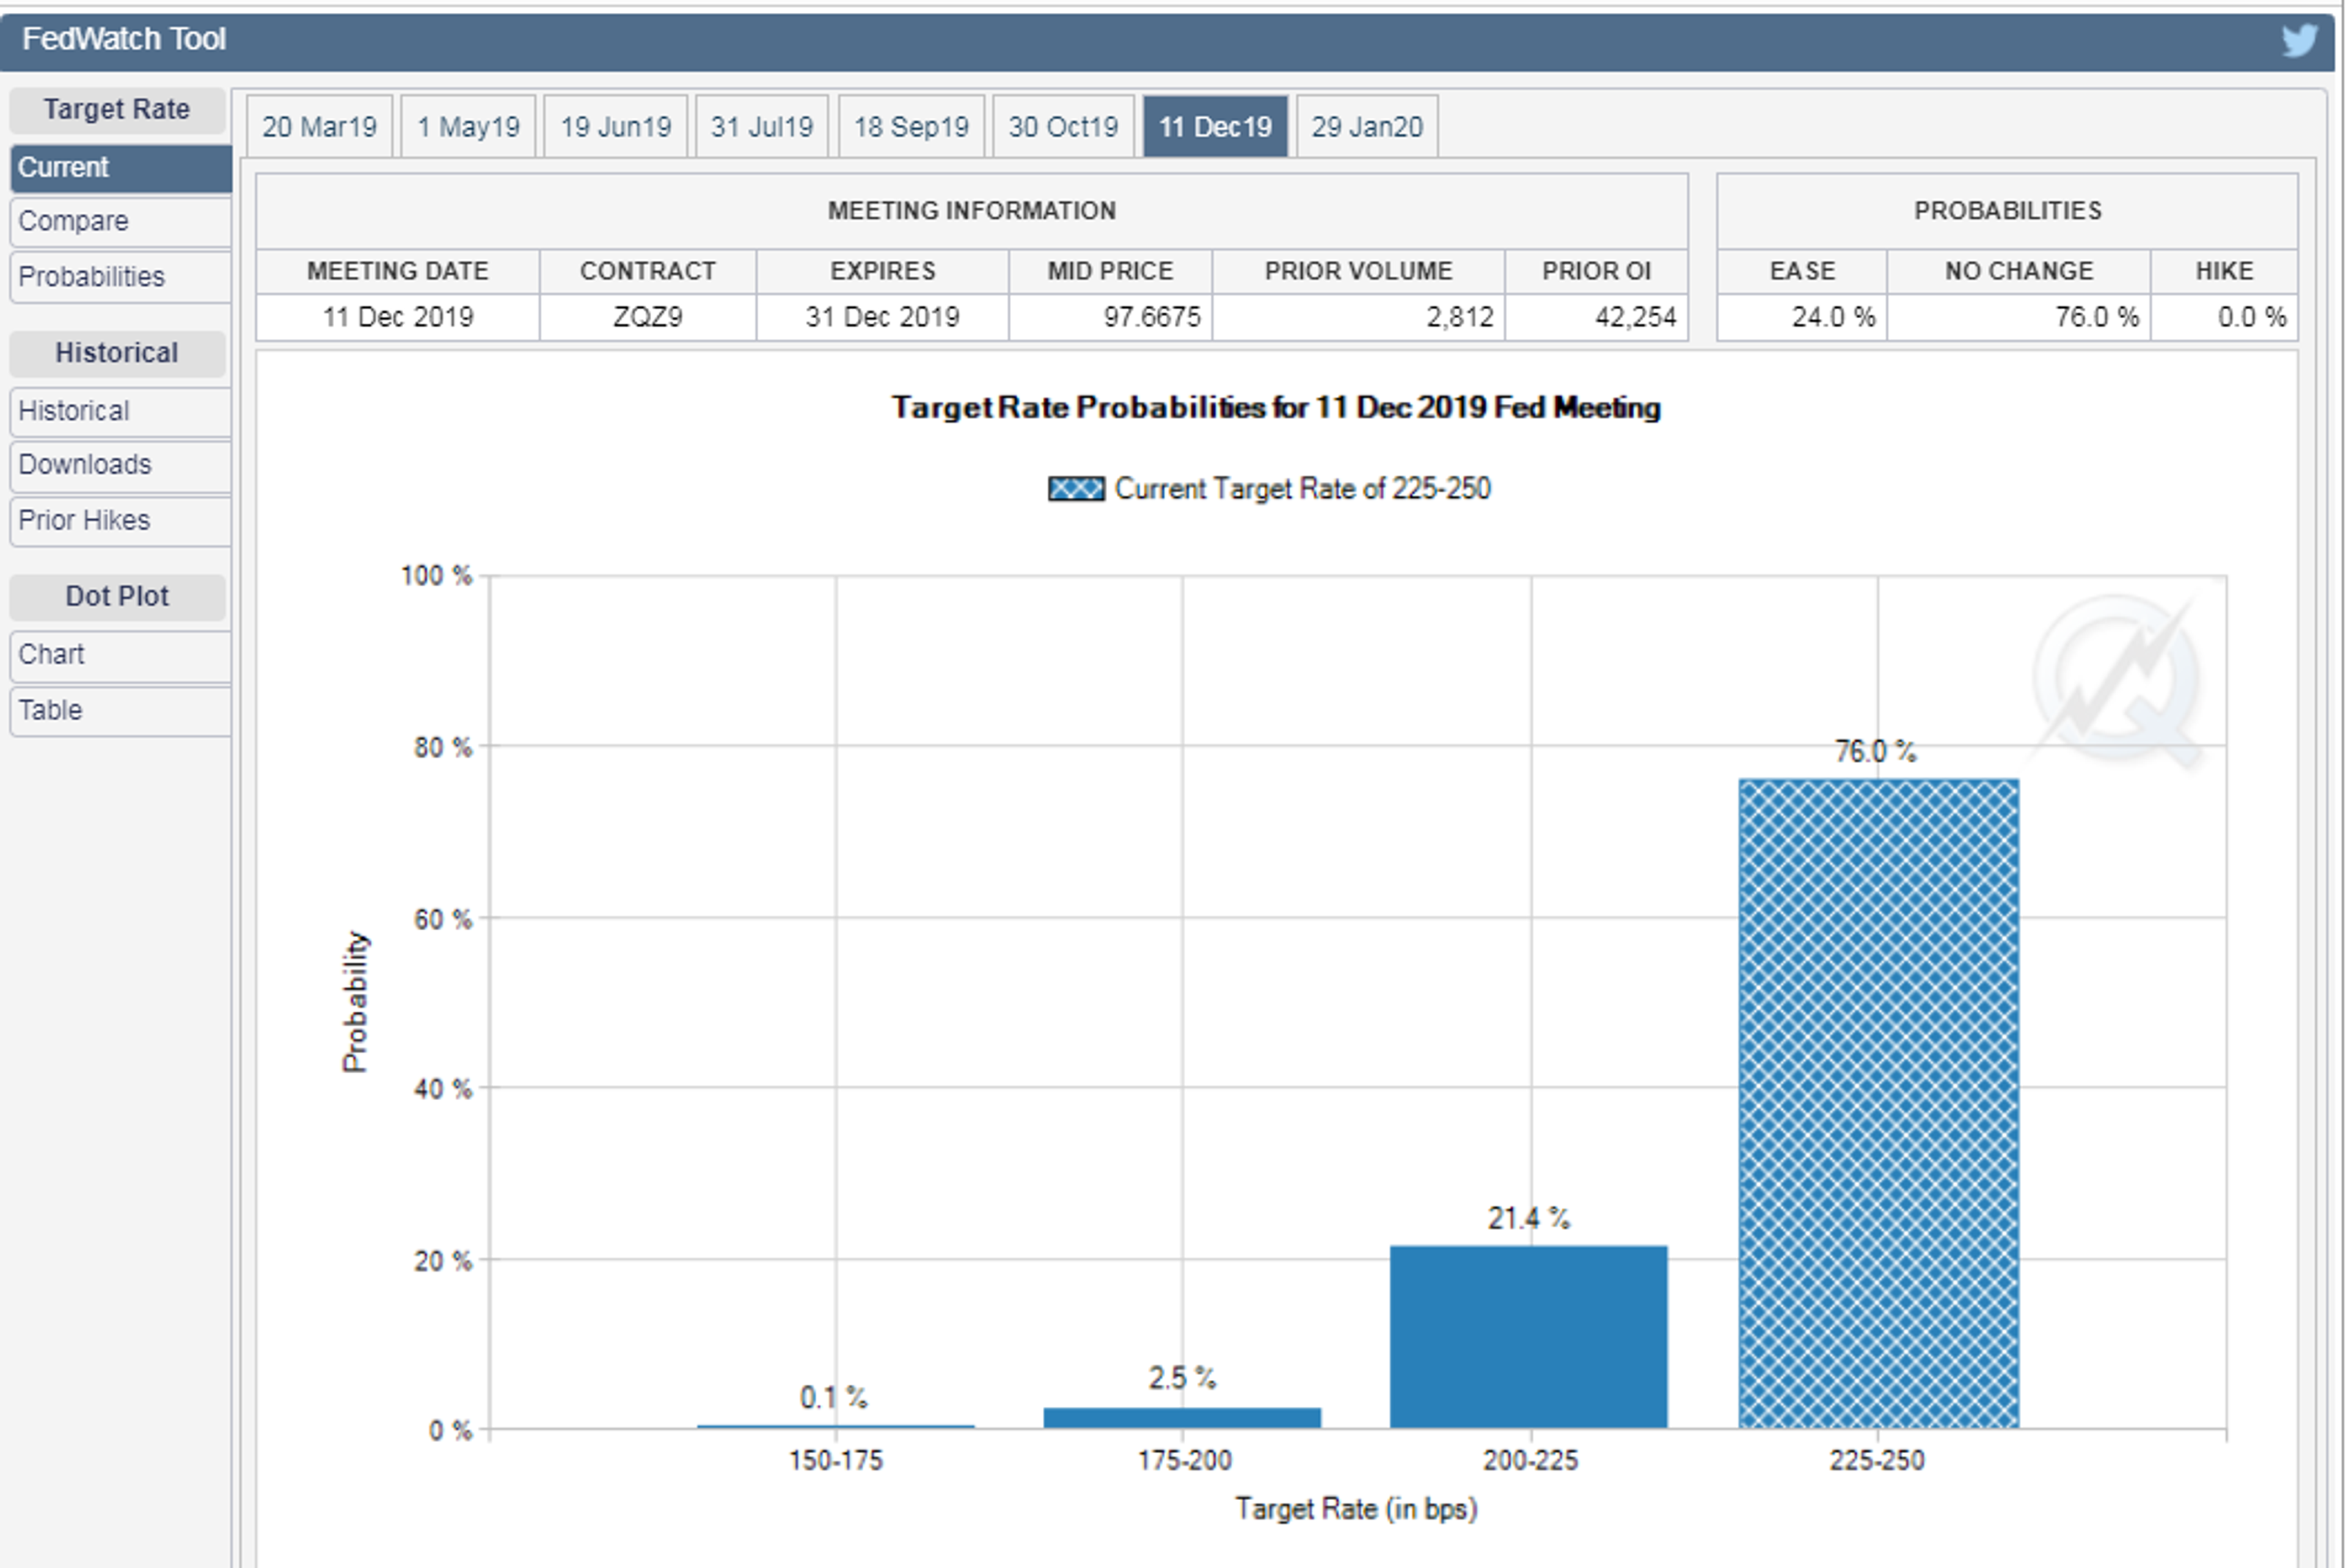Open the 20 Mar19 meeting tab

[319, 127]
